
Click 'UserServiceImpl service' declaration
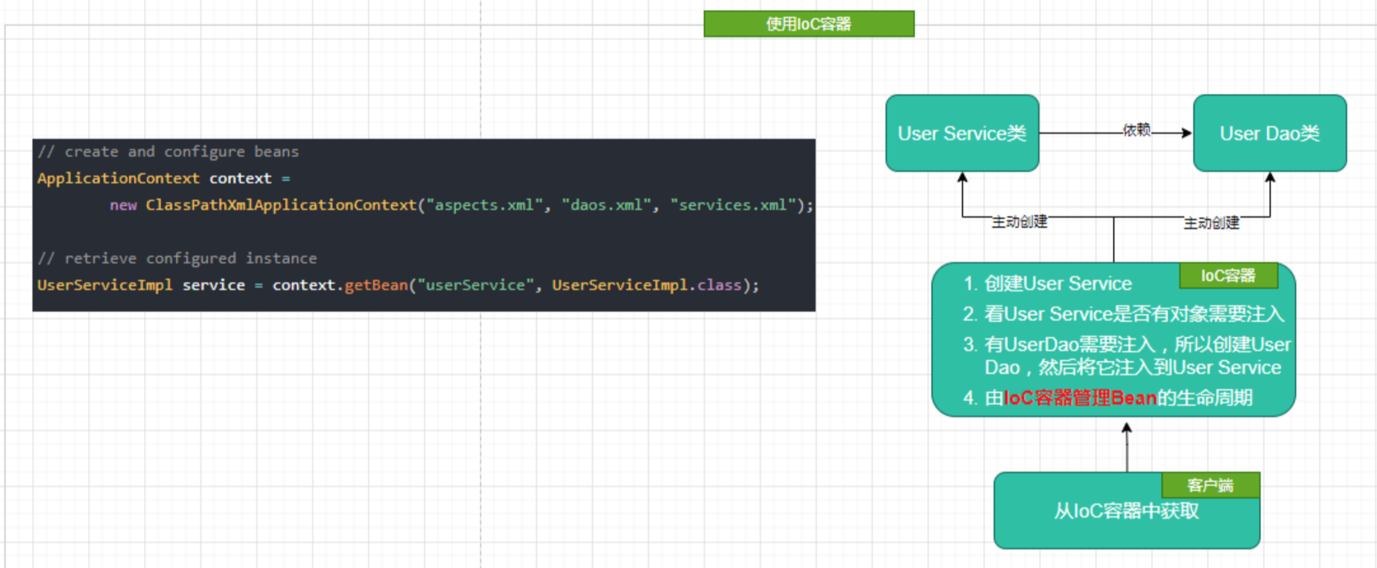click(141, 285)
